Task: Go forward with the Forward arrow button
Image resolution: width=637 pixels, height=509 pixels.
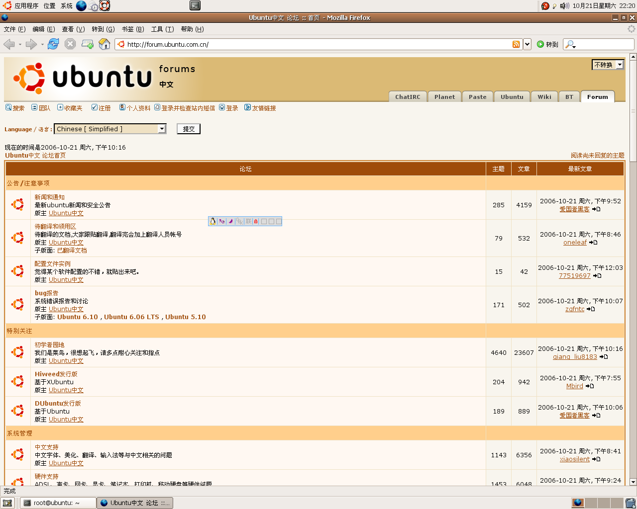Action: tap(31, 44)
